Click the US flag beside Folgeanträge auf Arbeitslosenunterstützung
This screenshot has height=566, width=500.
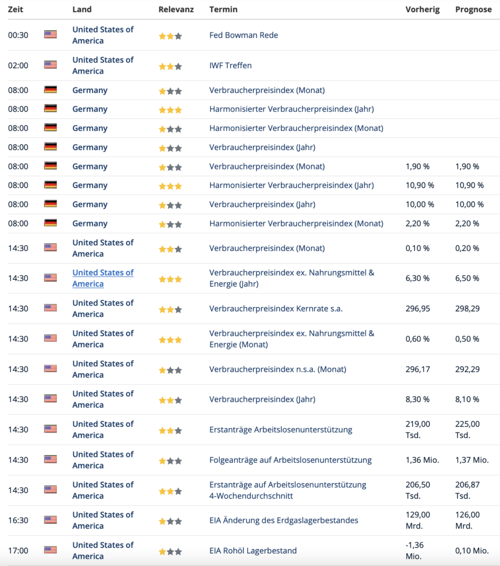pos(50,459)
